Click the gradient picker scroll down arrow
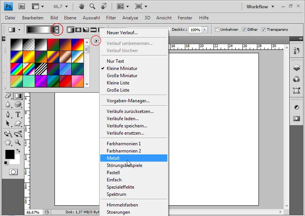 click(x=87, y=84)
